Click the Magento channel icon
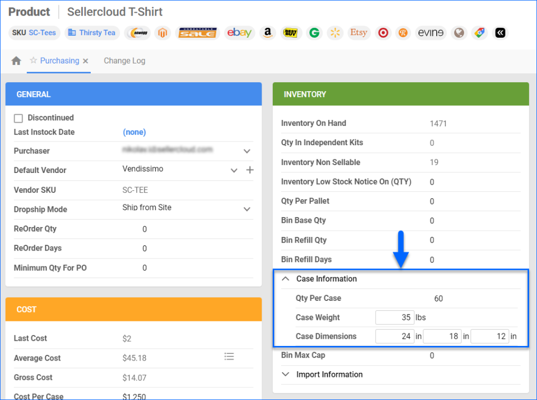 tap(163, 33)
